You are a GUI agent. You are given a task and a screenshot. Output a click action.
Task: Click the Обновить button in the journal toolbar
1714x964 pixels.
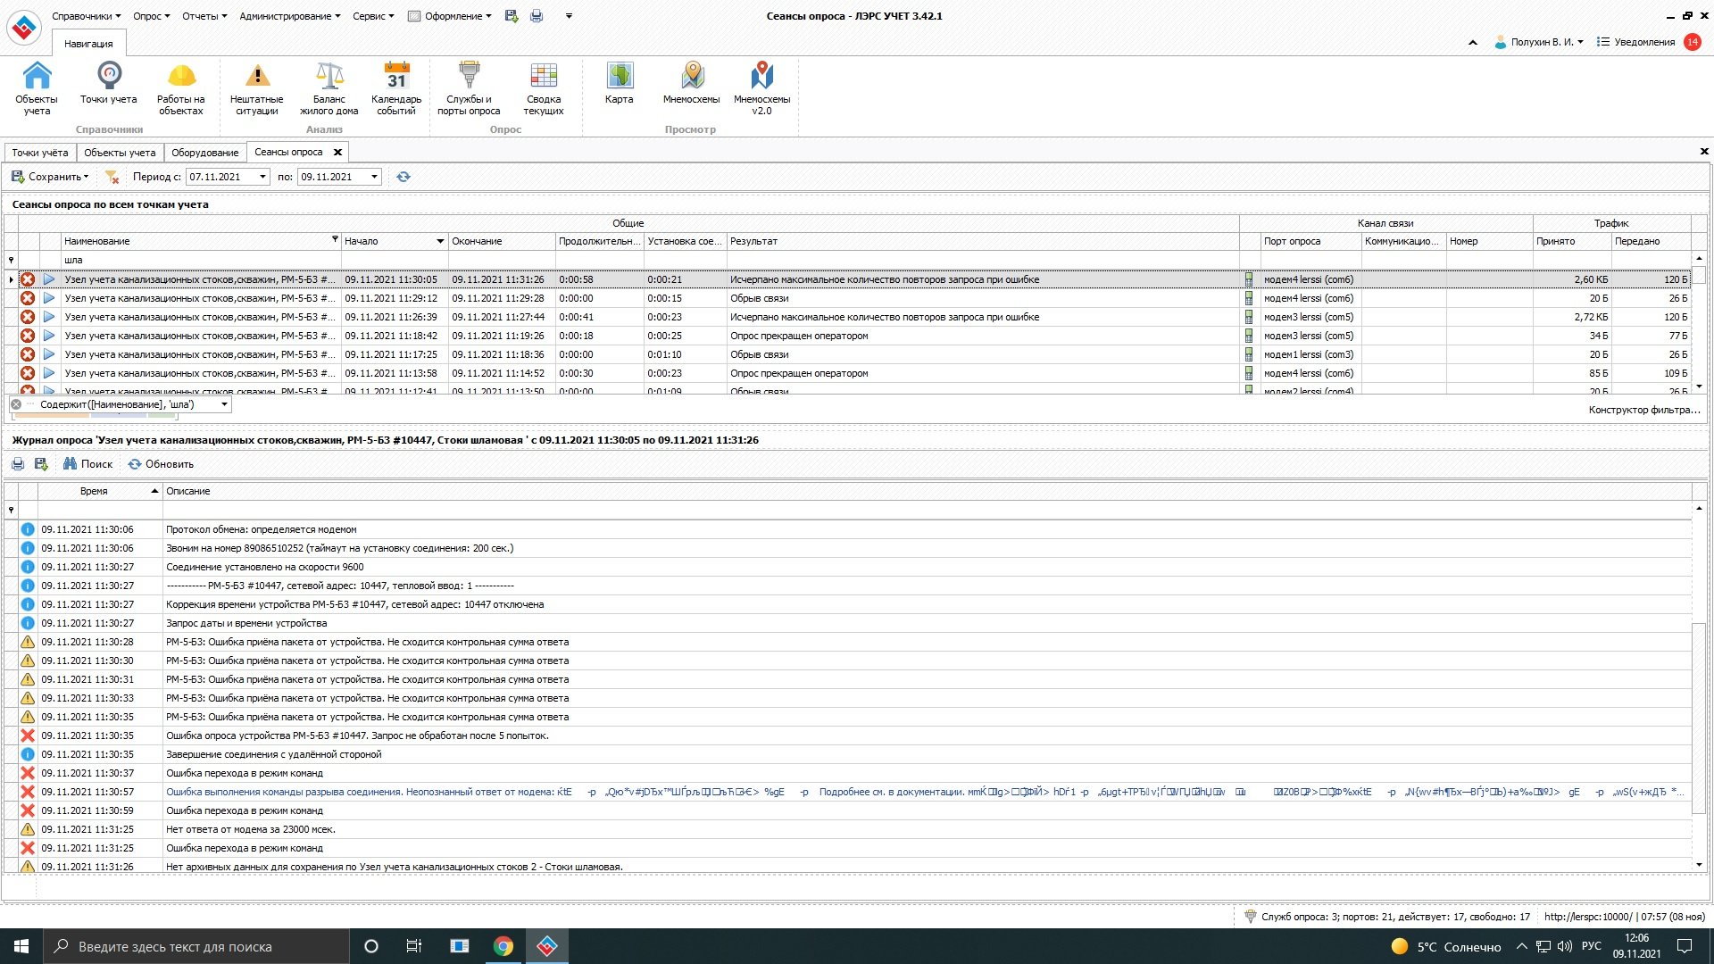click(x=161, y=464)
